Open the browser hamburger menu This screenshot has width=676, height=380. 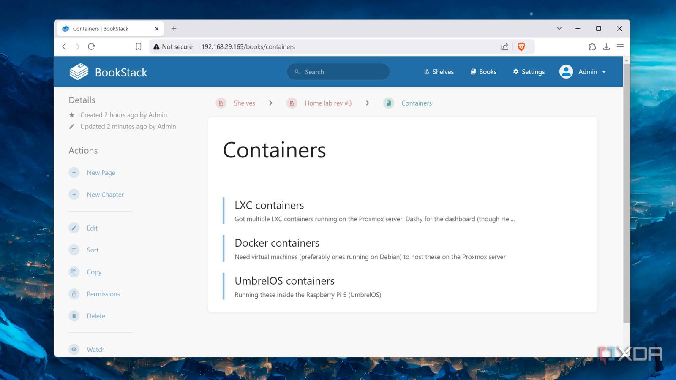pos(620,46)
